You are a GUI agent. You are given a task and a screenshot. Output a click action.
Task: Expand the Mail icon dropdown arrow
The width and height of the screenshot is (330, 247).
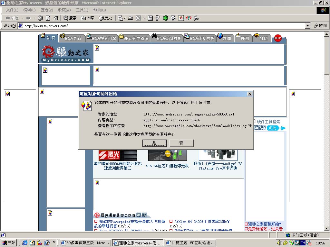125,18
